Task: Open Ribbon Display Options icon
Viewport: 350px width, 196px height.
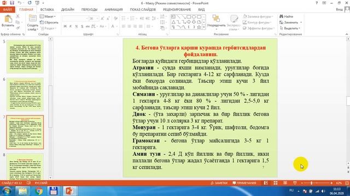Action: [324, 3]
